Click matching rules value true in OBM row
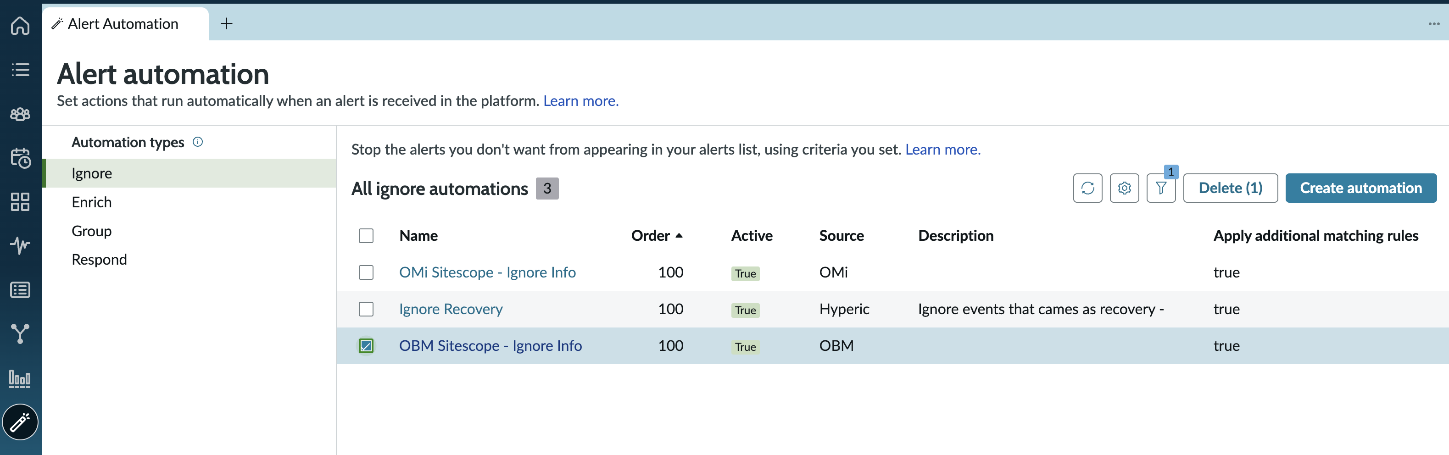 (x=1226, y=345)
